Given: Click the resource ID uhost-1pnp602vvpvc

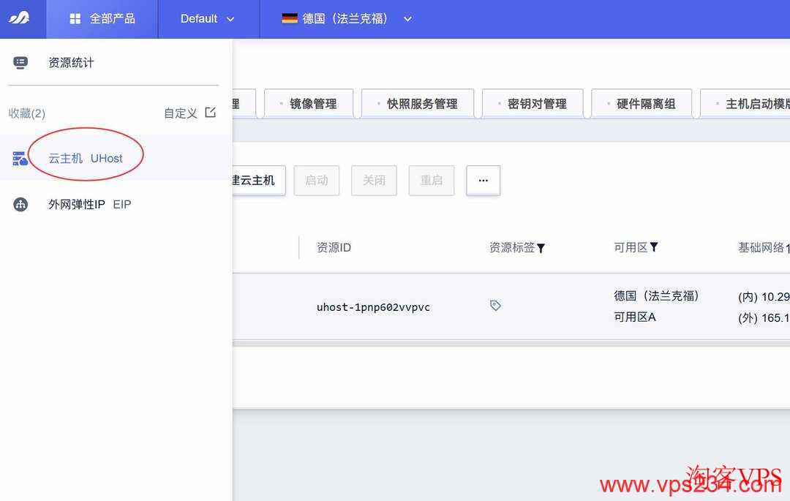Looking at the screenshot, I should click(x=373, y=306).
